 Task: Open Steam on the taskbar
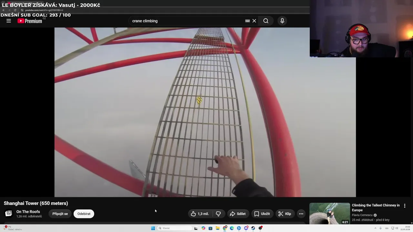coord(253,228)
